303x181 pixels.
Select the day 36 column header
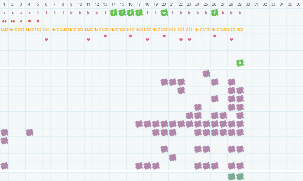(299, 4)
